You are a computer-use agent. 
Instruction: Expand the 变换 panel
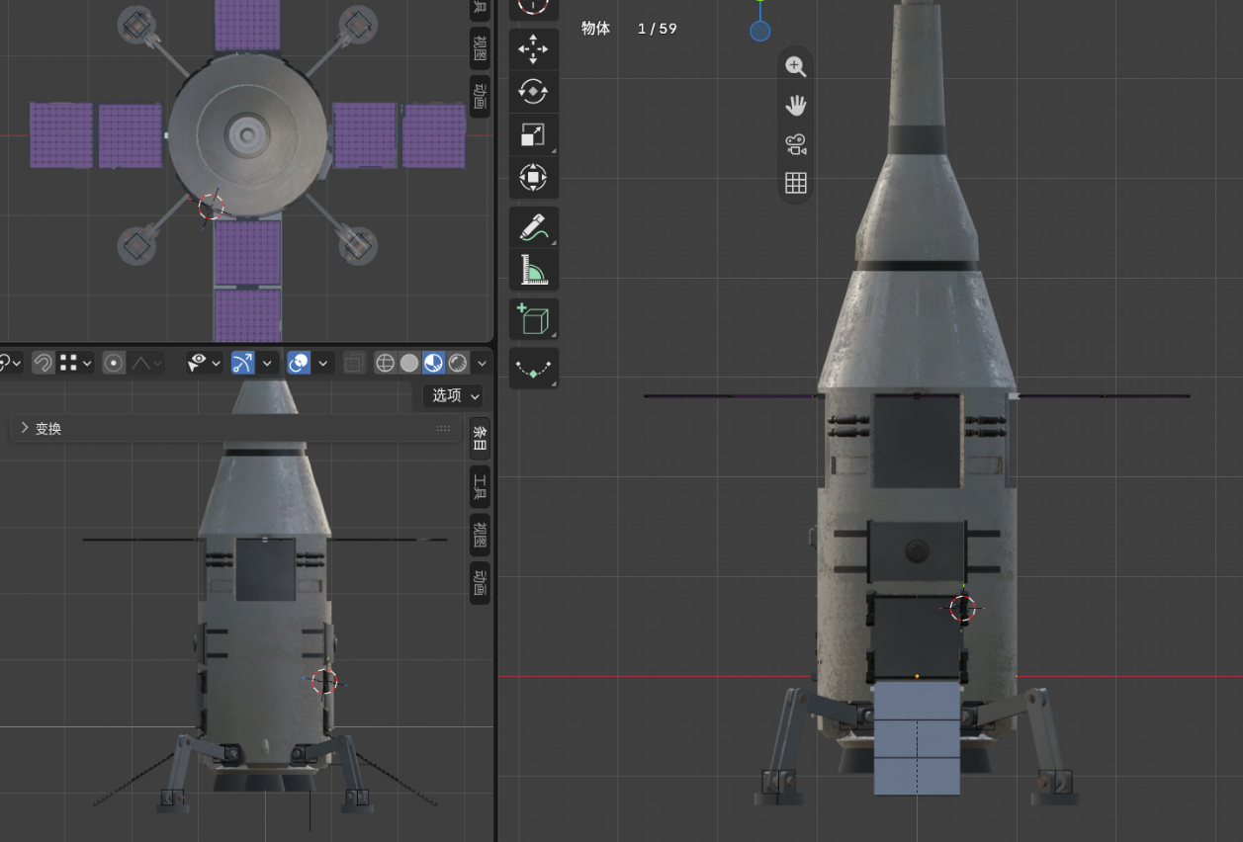234,429
